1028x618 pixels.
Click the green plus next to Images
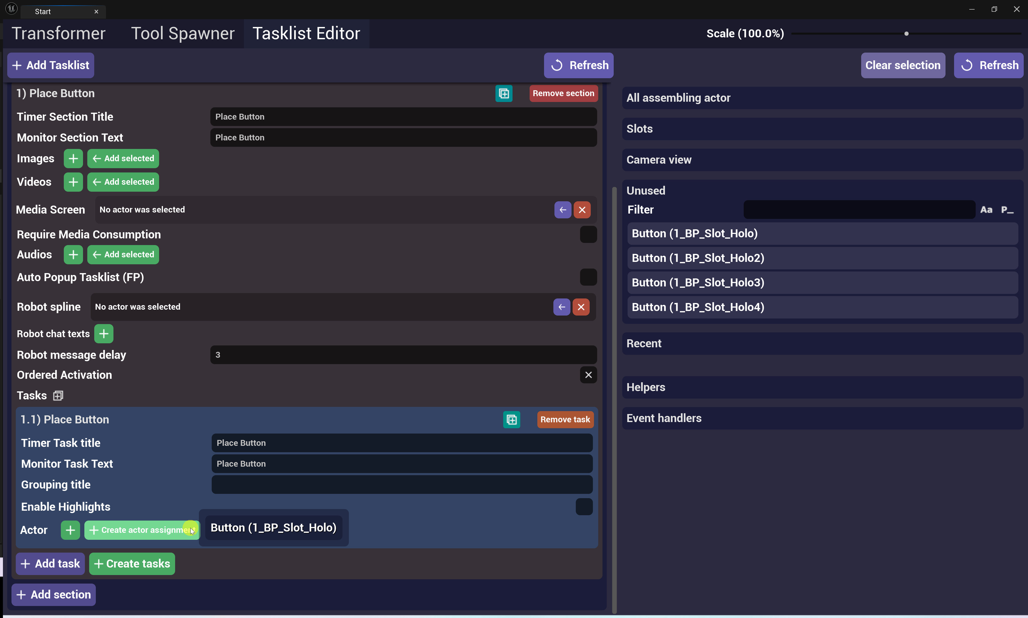coord(73,159)
